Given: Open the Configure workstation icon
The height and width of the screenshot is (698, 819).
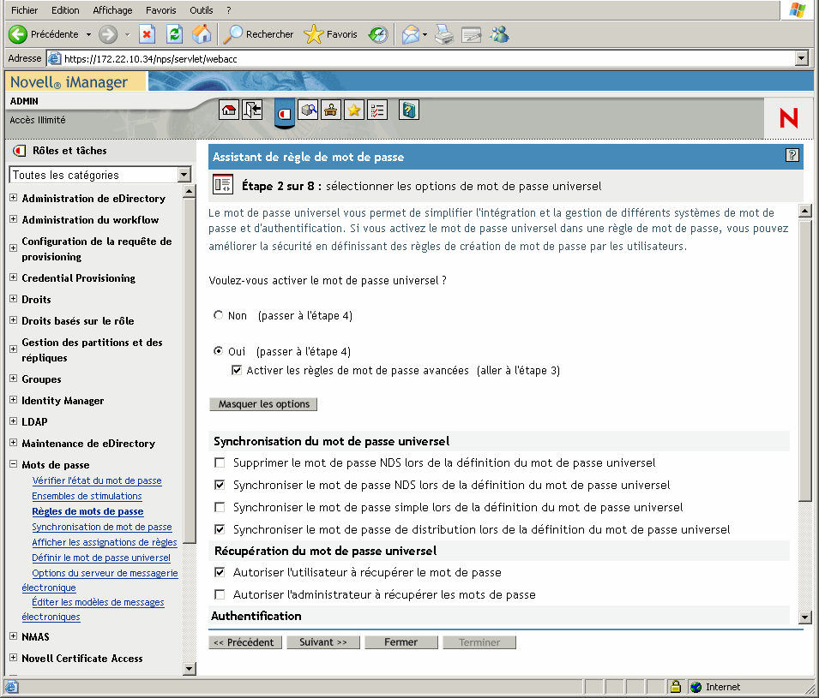Looking at the screenshot, I should pos(330,110).
